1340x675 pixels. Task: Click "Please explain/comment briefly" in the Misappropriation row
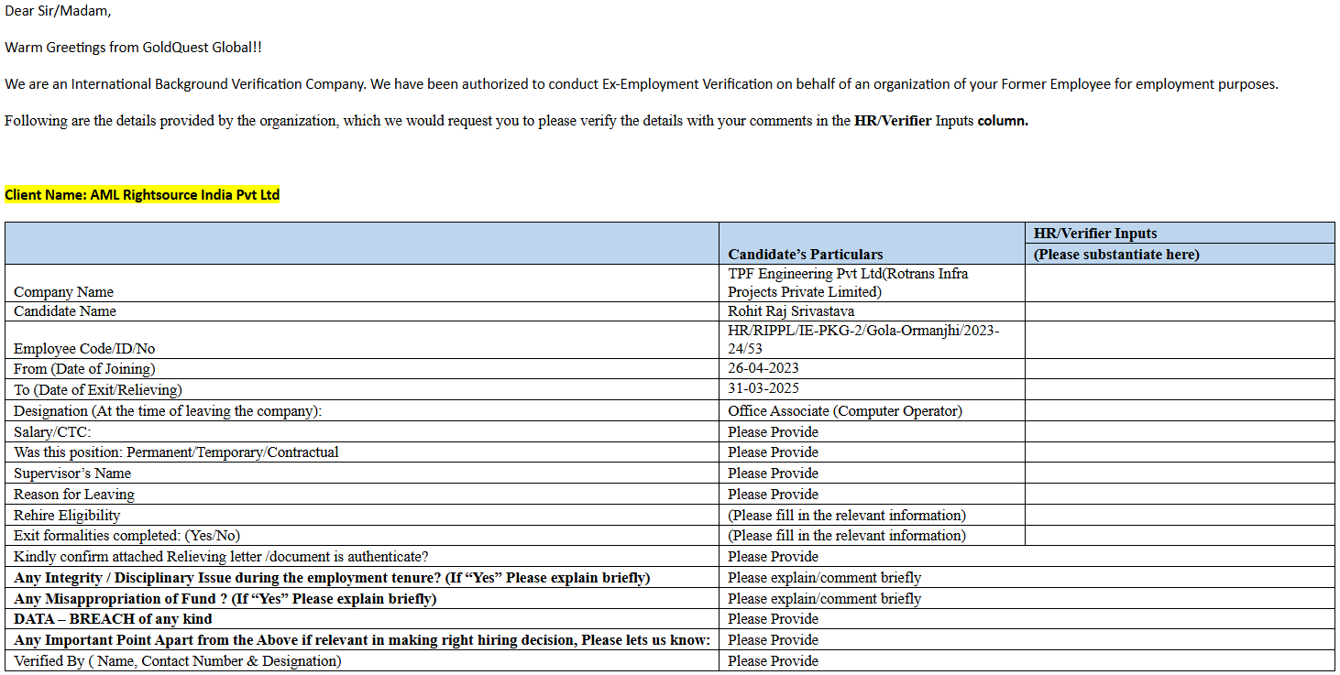[x=825, y=599]
